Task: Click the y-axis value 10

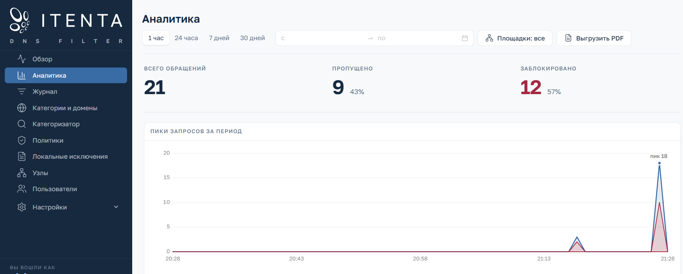Action: pos(167,202)
